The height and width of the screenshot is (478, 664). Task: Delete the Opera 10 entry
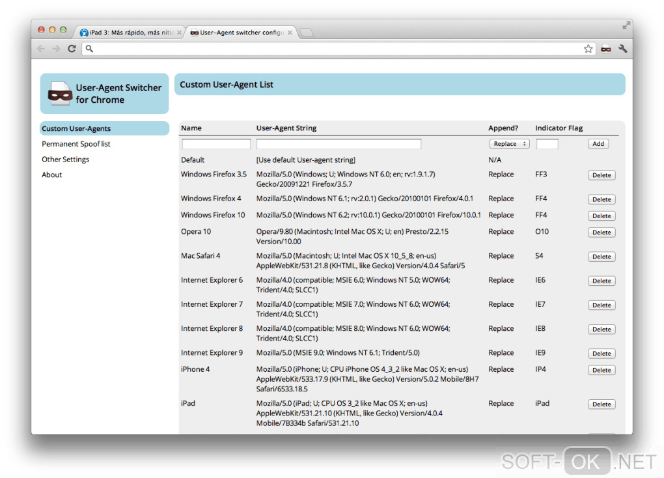click(602, 232)
